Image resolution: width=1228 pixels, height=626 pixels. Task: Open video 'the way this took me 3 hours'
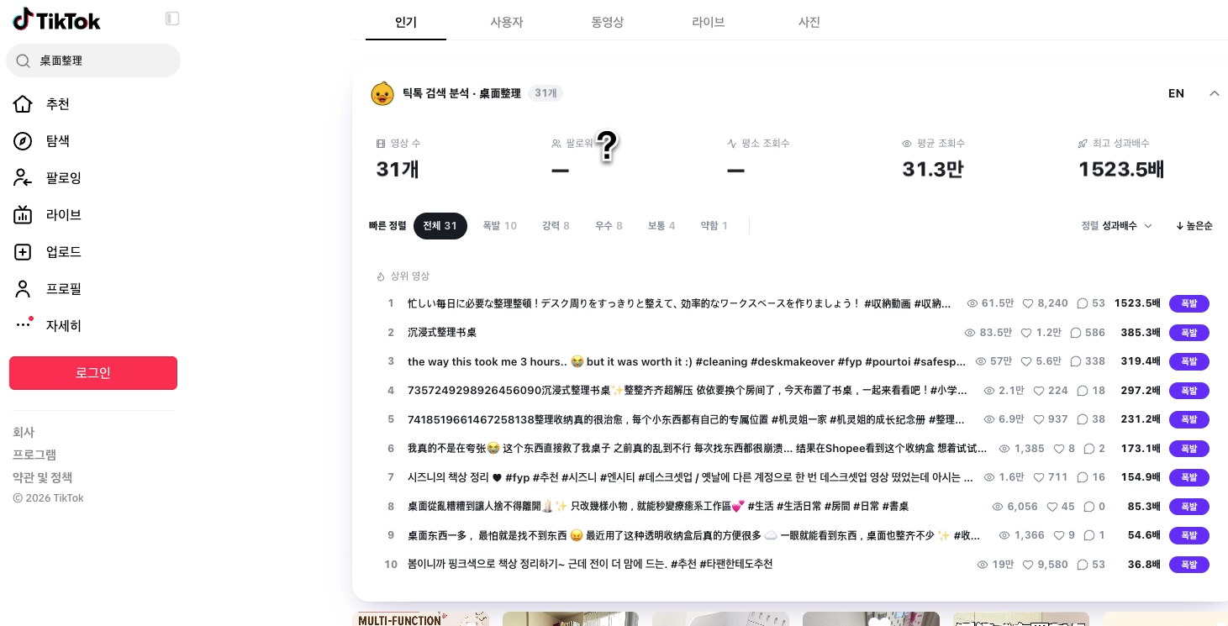pos(687,361)
